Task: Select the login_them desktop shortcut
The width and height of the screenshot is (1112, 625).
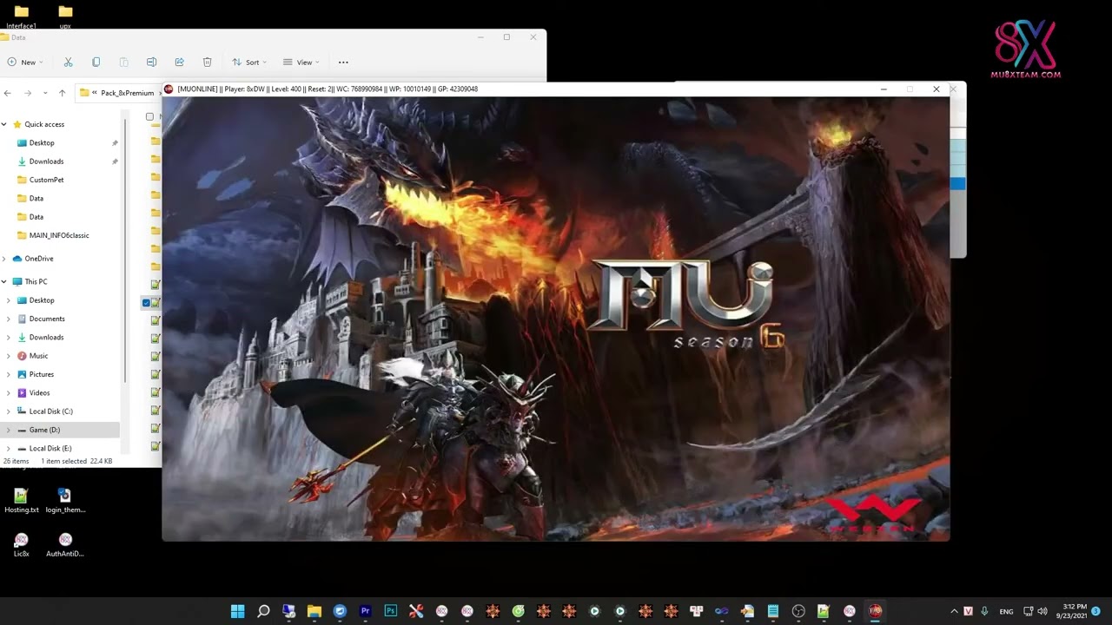Action: point(65,500)
